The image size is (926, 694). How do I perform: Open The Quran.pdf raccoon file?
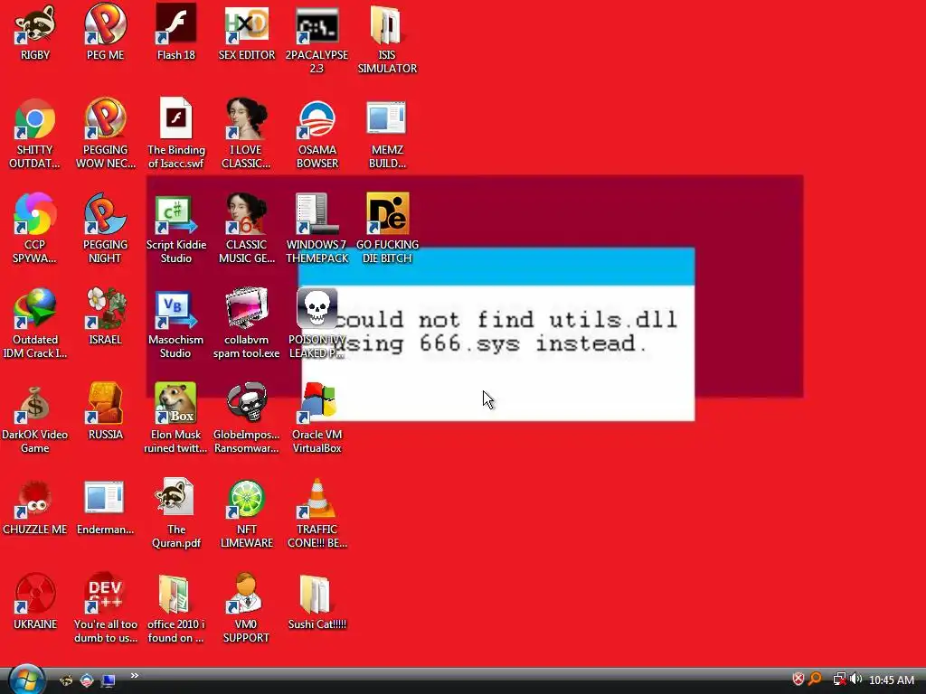pos(176,499)
